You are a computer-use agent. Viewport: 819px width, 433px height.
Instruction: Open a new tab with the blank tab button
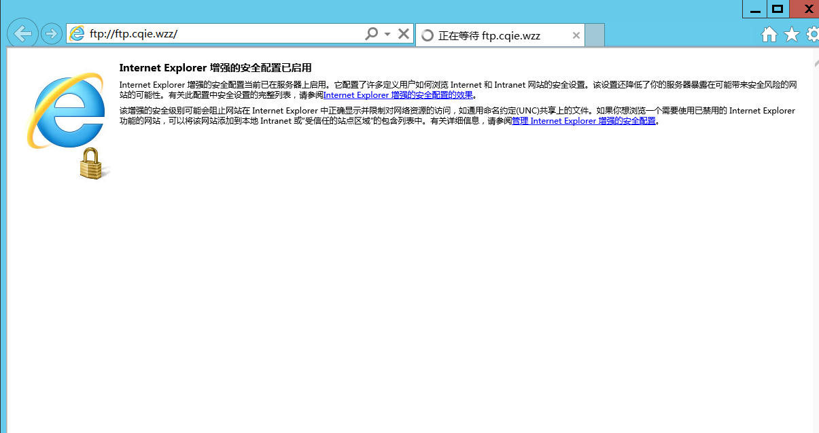[595, 35]
